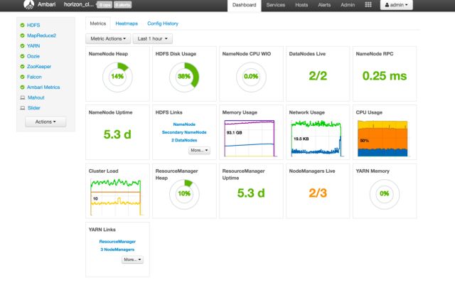Click the ResourceManager Uptime 5.3 d value
455x283 pixels.
coord(251,193)
